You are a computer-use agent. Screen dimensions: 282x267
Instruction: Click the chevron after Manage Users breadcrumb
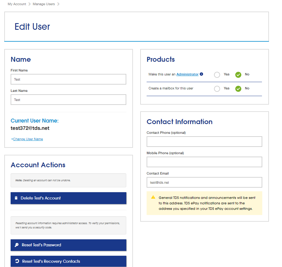[58, 4]
